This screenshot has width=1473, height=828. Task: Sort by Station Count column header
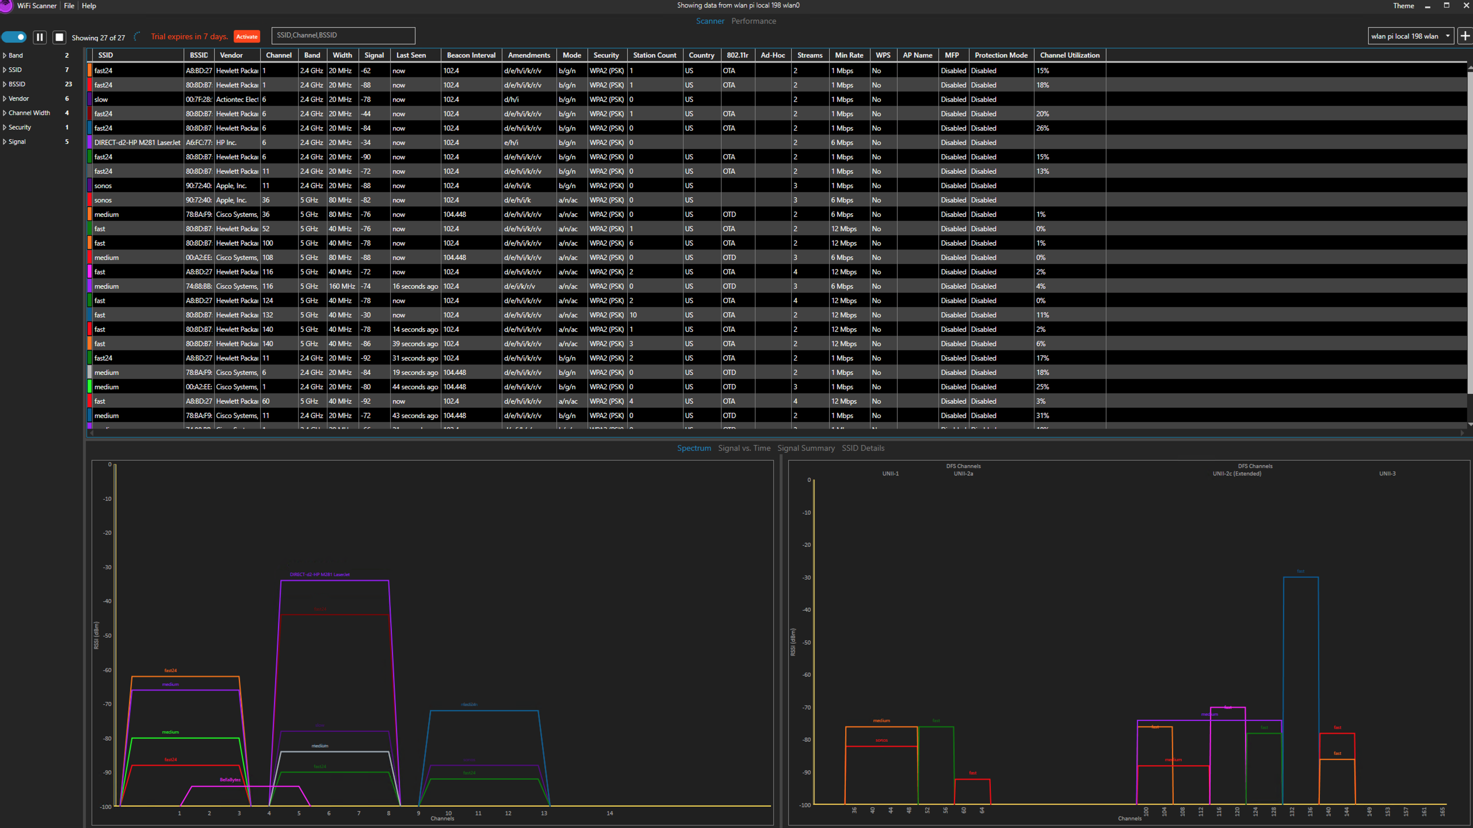click(x=655, y=55)
